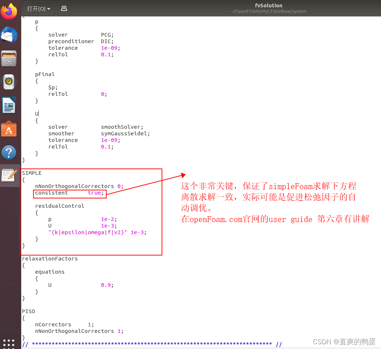The image size is (381, 349).
Task: Create a new document tab in gedit
Action: [x=64, y=8]
